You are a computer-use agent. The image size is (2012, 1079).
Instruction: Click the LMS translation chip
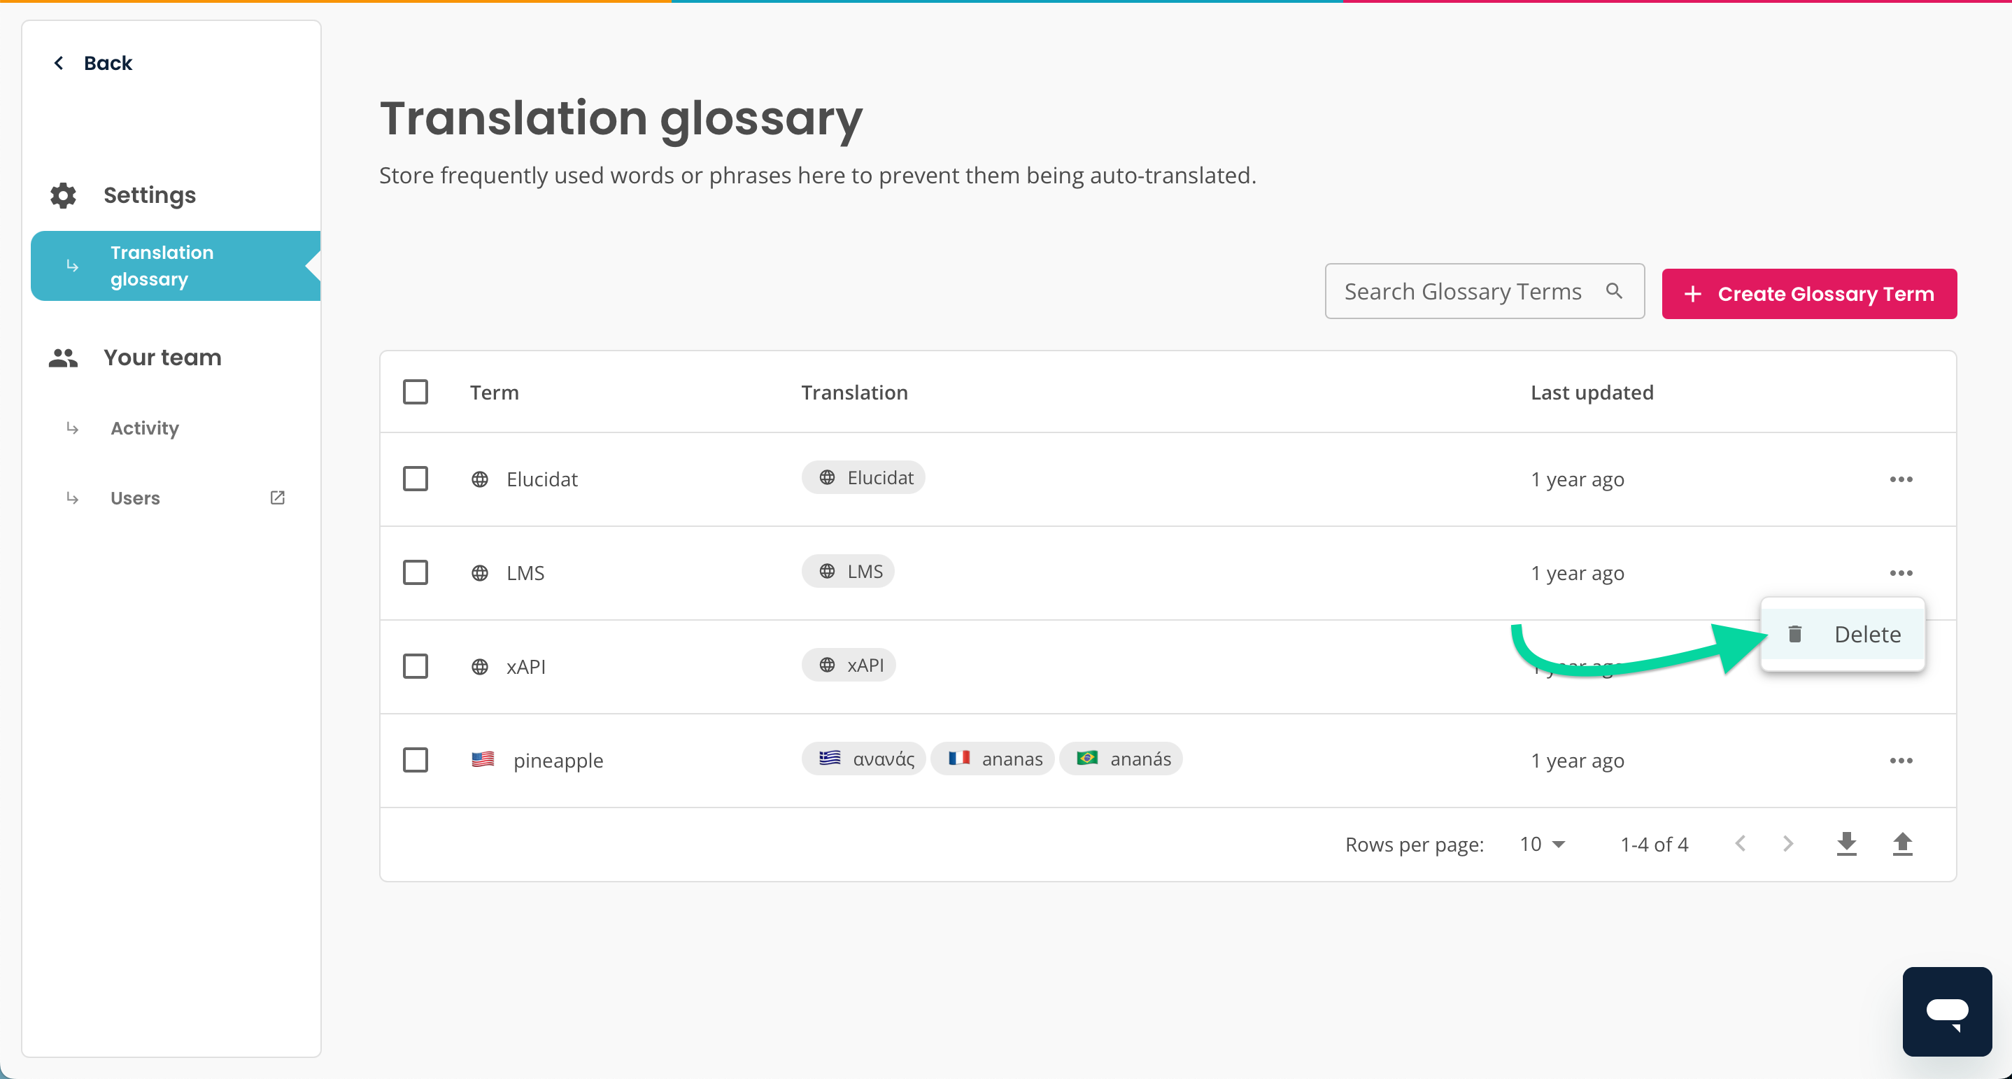tap(848, 571)
